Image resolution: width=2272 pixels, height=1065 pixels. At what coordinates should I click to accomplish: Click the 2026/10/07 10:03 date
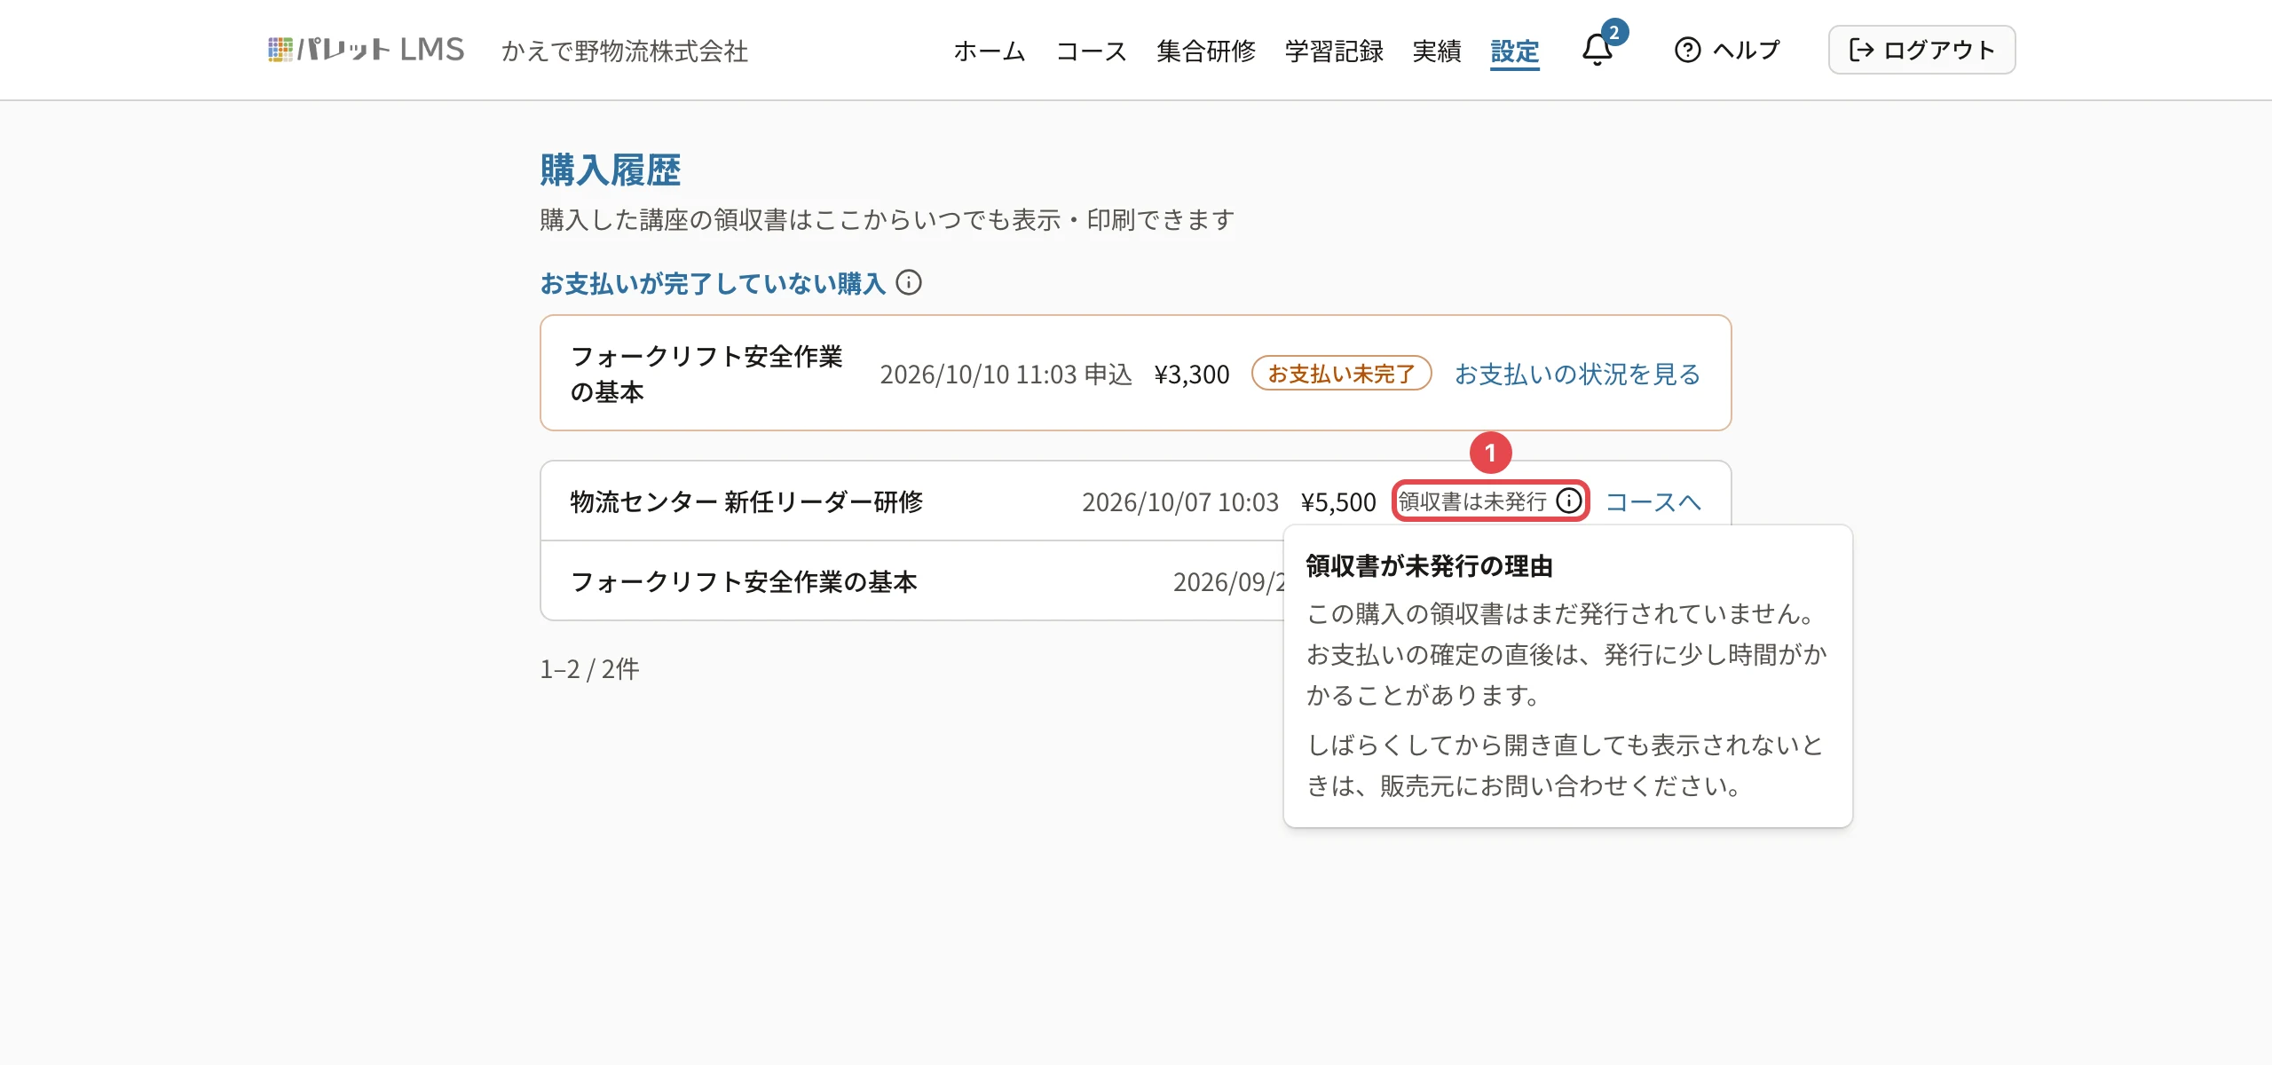[1180, 501]
